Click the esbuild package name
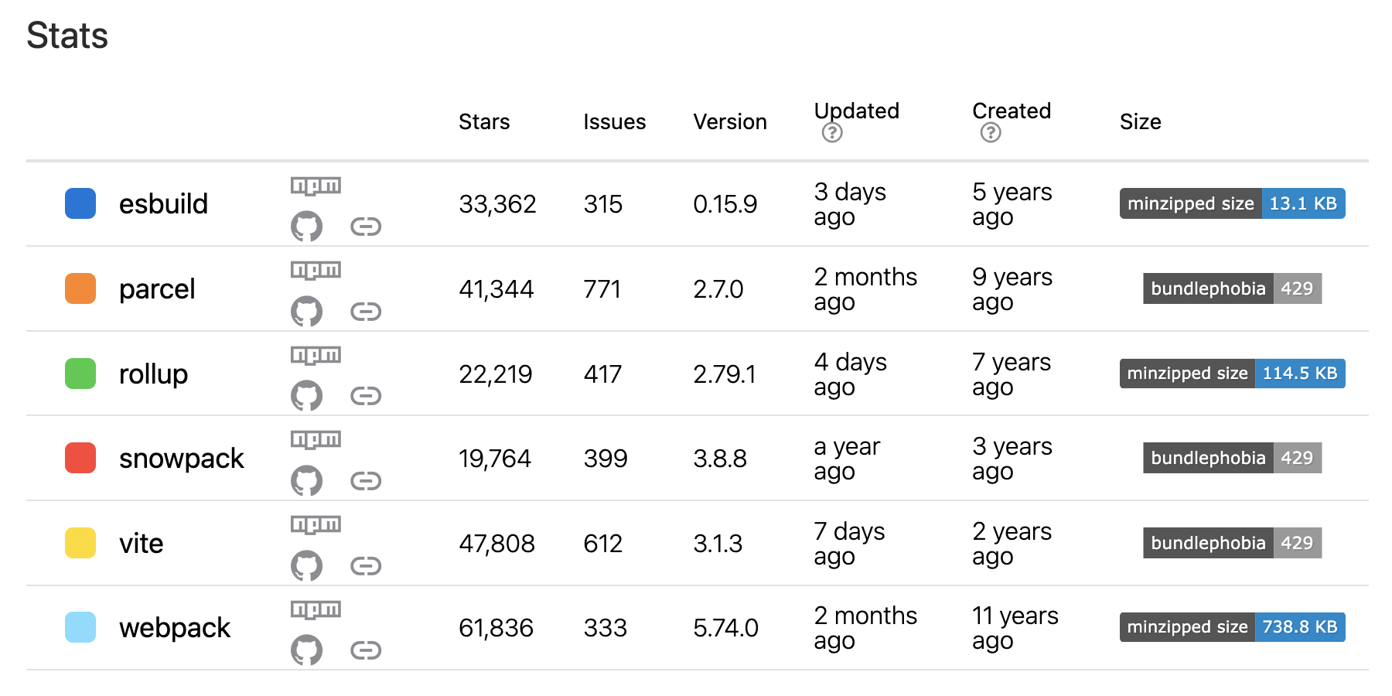This screenshot has width=1392, height=696. [x=163, y=204]
